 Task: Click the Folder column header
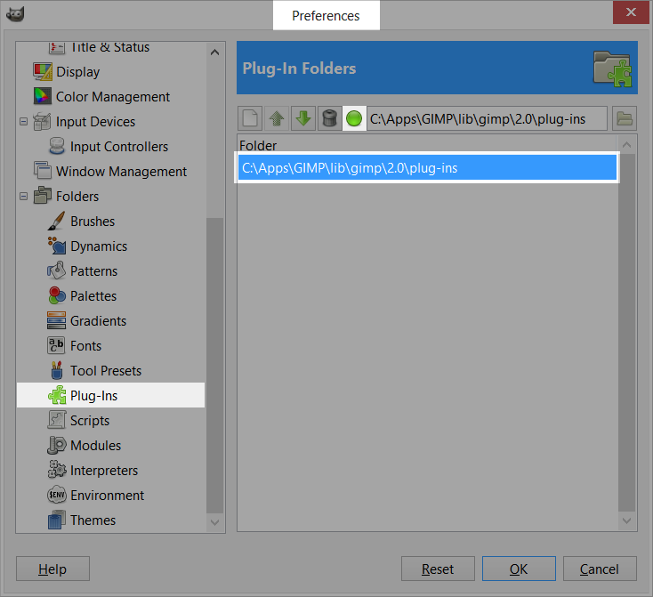[258, 145]
